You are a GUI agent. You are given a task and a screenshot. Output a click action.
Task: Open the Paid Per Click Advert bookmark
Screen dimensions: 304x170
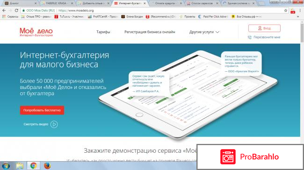[213, 17]
